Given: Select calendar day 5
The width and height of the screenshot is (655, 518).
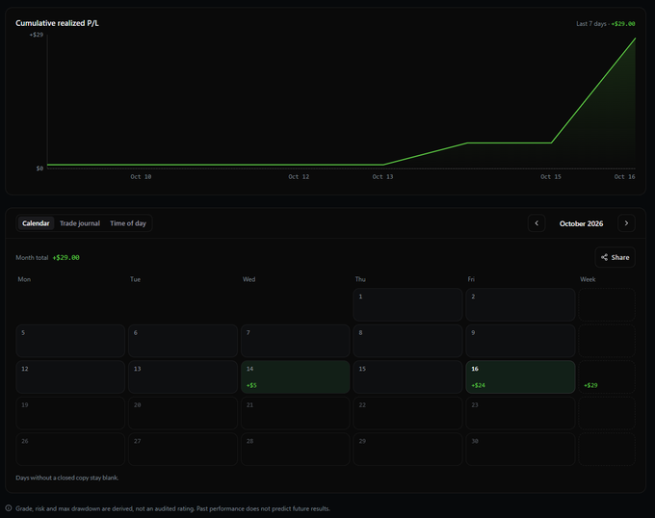Looking at the screenshot, I should pyautogui.click(x=70, y=341).
